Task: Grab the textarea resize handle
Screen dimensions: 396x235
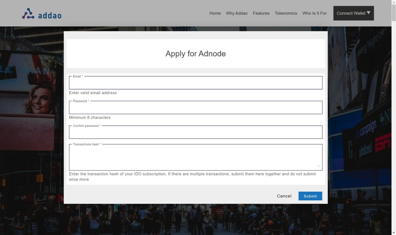Action: click(318, 165)
